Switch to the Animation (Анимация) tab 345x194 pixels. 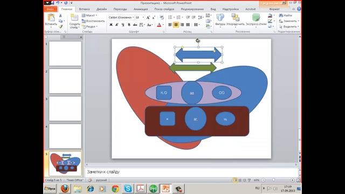(x=141, y=9)
